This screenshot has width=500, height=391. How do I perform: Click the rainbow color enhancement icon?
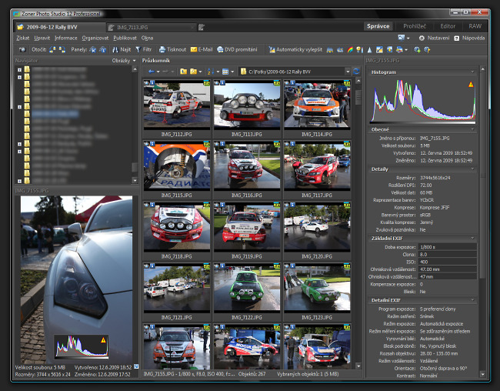[350, 49]
